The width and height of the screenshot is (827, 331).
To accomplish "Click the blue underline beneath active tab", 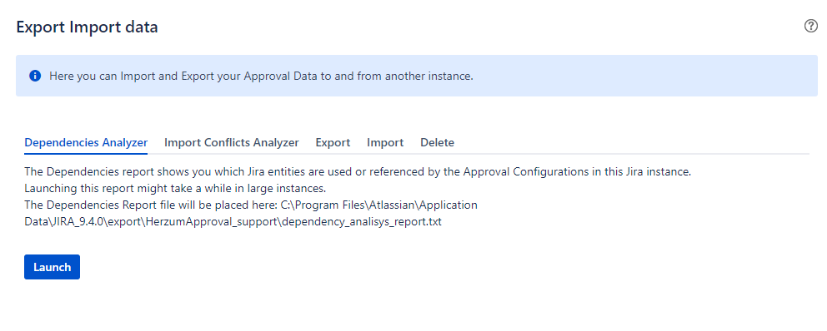I will [86, 153].
